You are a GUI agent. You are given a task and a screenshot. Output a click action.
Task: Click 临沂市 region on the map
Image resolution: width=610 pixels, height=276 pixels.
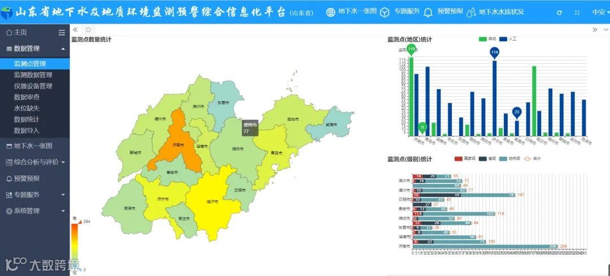212,201
